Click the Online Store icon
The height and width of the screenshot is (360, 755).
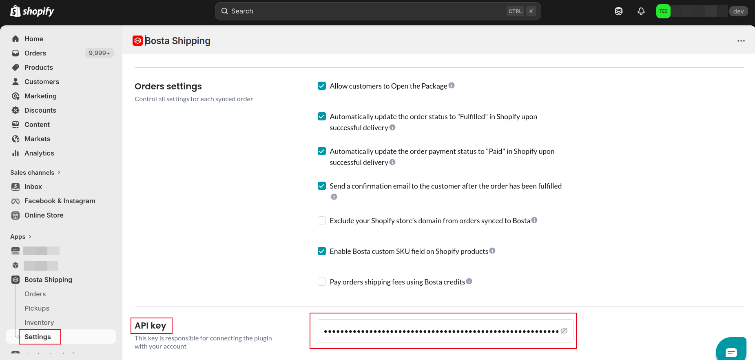coord(15,215)
